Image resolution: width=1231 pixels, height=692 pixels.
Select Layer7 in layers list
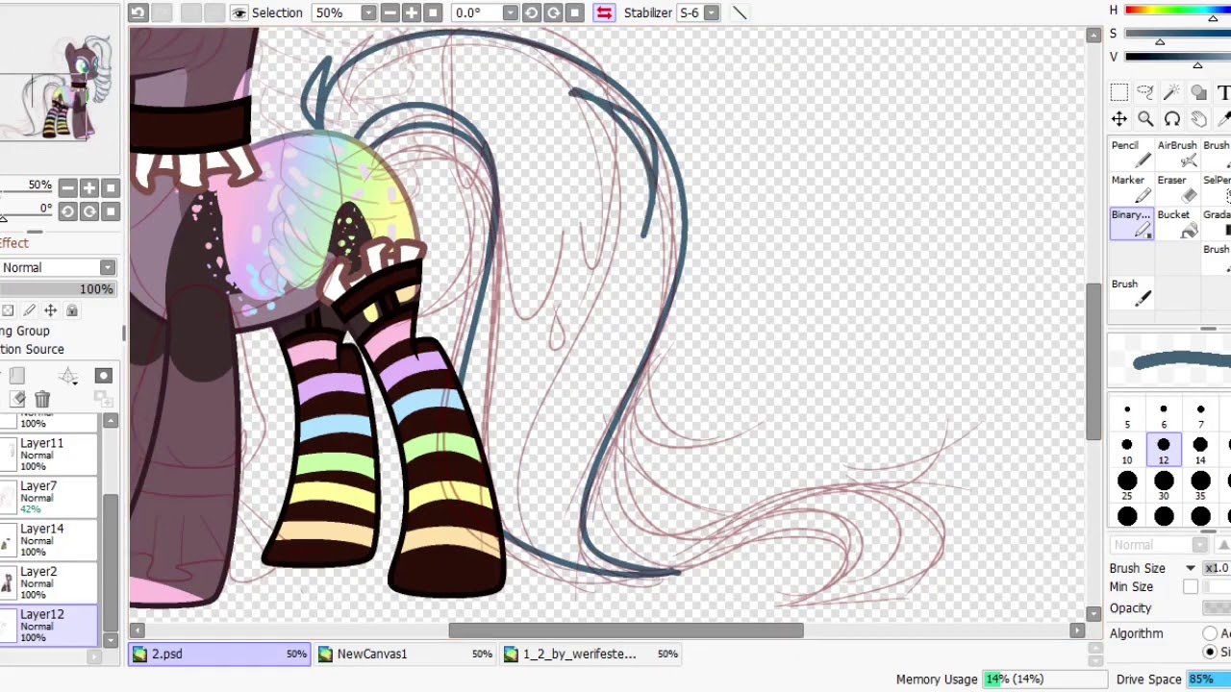[x=49, y=498]
